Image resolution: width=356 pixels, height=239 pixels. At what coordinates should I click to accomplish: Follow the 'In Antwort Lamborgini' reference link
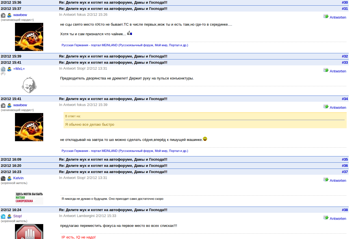(87, 216)
